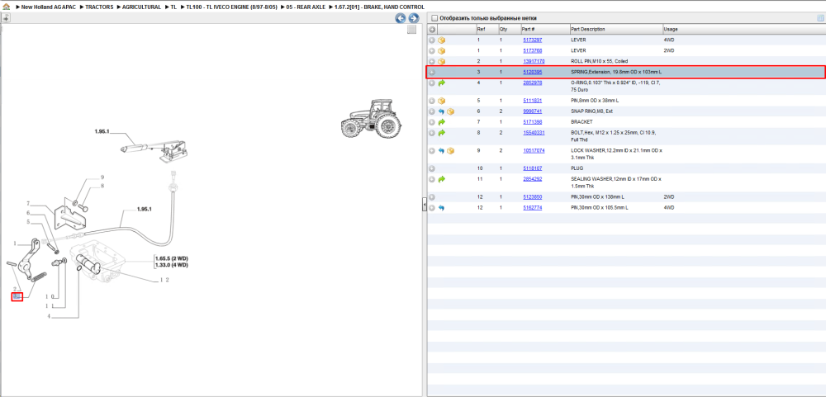Click blue arrow icon for SNAP RING row
The height and width of the screenshot is (397, 826).
441,111
